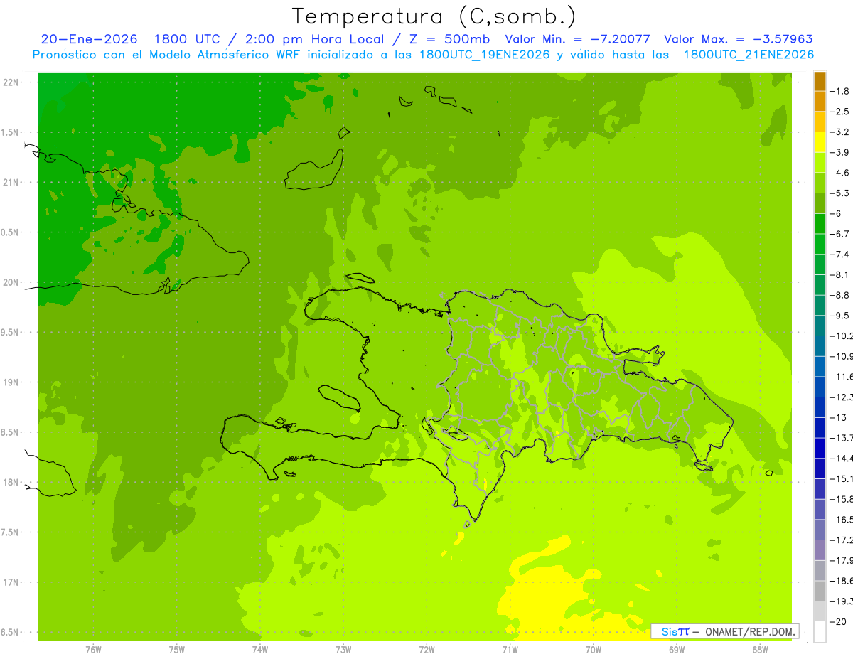
Task: Click the lime swatch between -3.9 and -4.6
Action: 820,163
